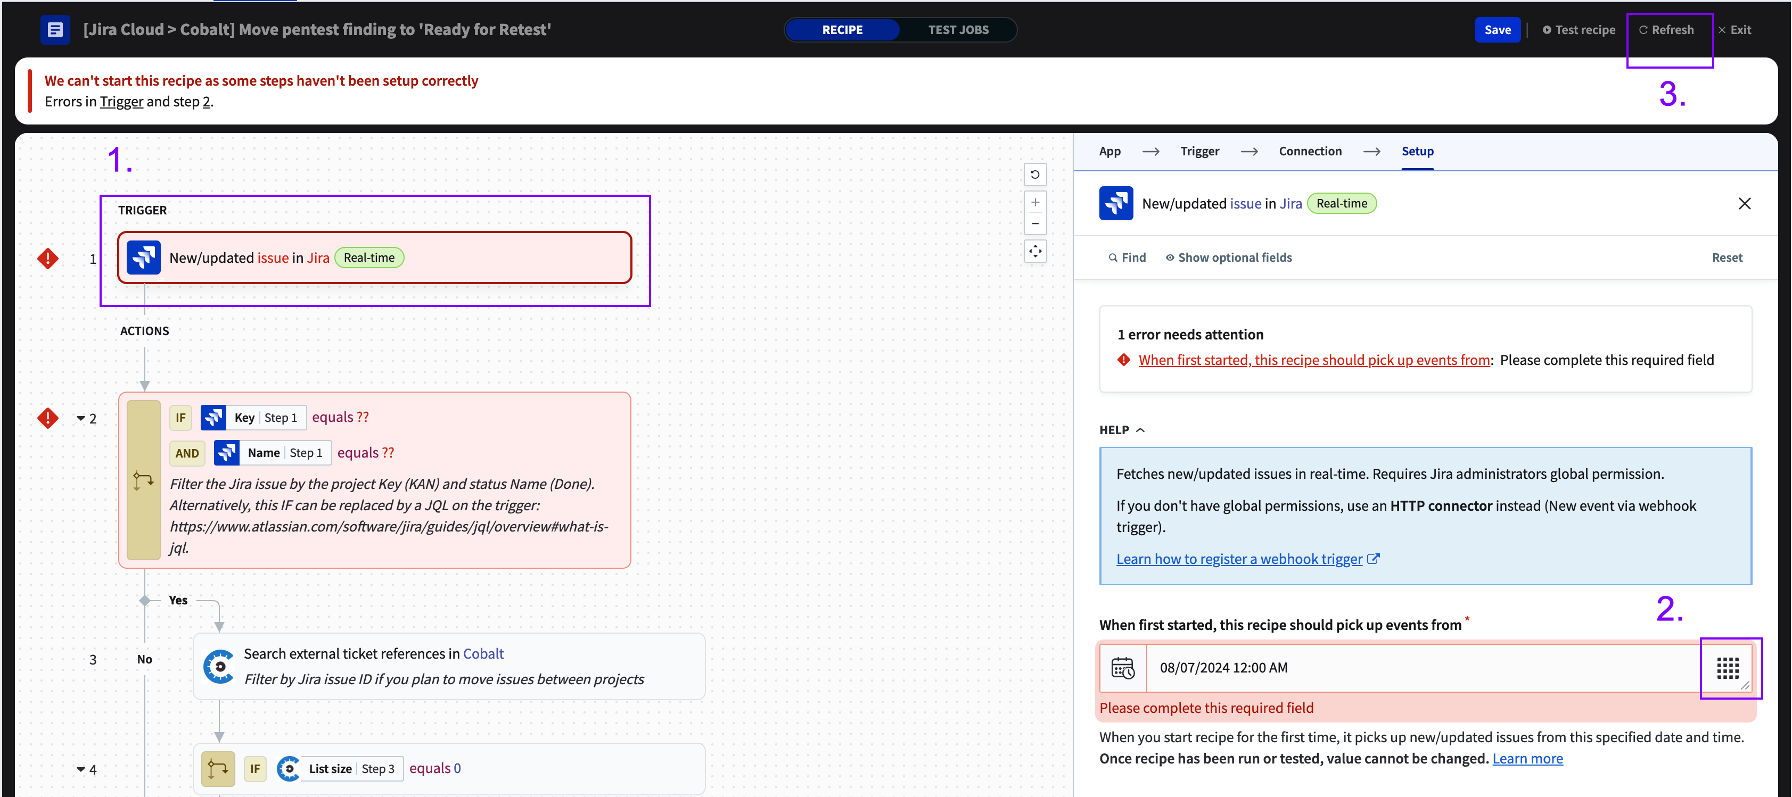This screenshot has width=1792, height=797.
Task: Click the Jira icon beside the Key pill
Action: pos(213,417)
